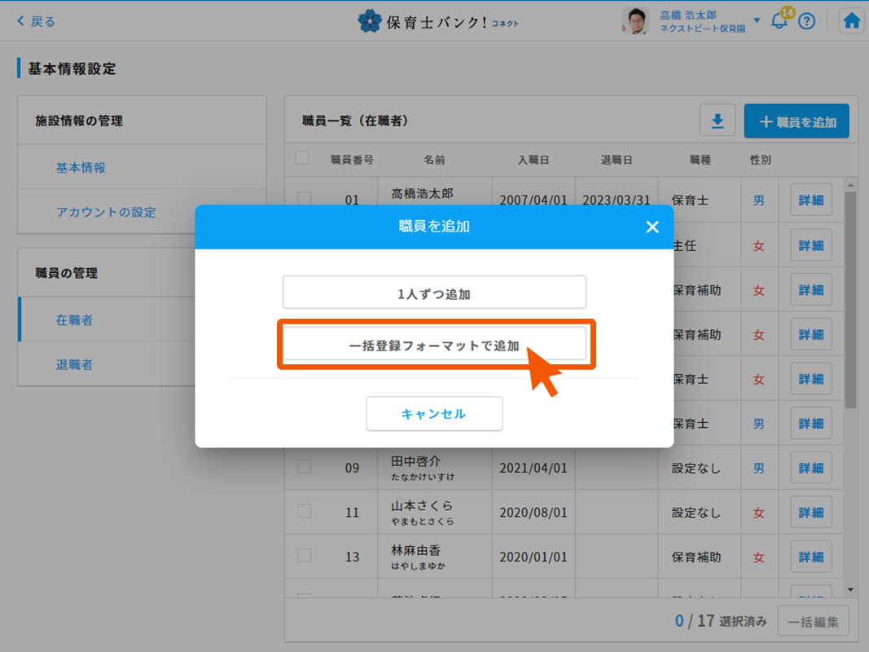The image size is (869, 652).
Task: Click the home icon in header
Action: [x=852, y=21]
